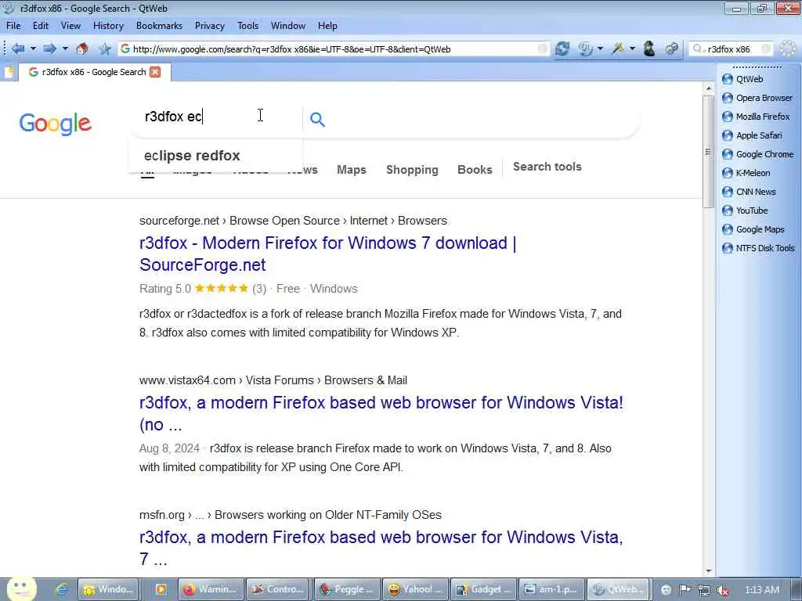The height and width of the screenshot is (601, 802).
Task: Go back with the blue back arrow
Action: (x=18, y=49)
